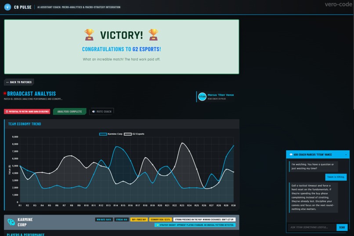Image resolution: width=354 pixels, height=236 pixels.
Task: Click the G2 Esports peak point at R23
Action: pos(182,143)
